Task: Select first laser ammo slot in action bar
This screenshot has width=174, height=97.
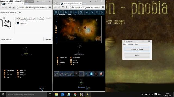Action: [56, 74]
